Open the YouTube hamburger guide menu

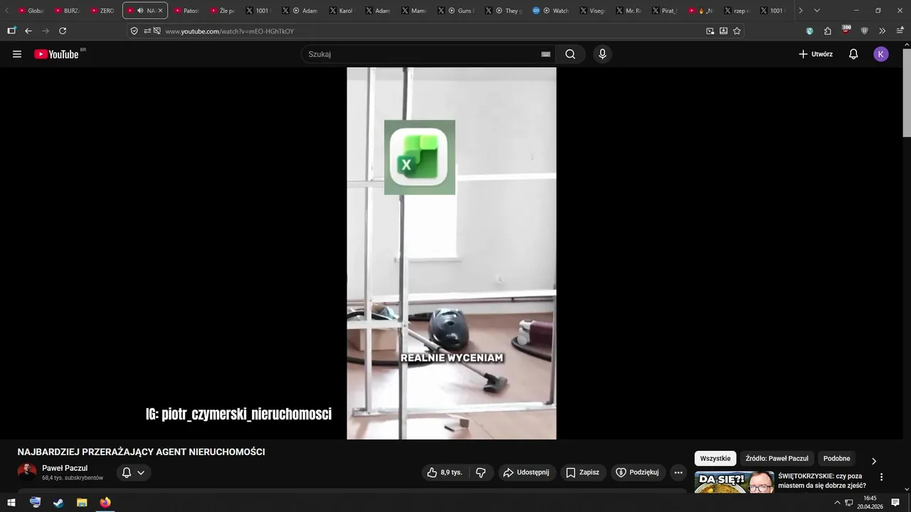pos(17,54)
